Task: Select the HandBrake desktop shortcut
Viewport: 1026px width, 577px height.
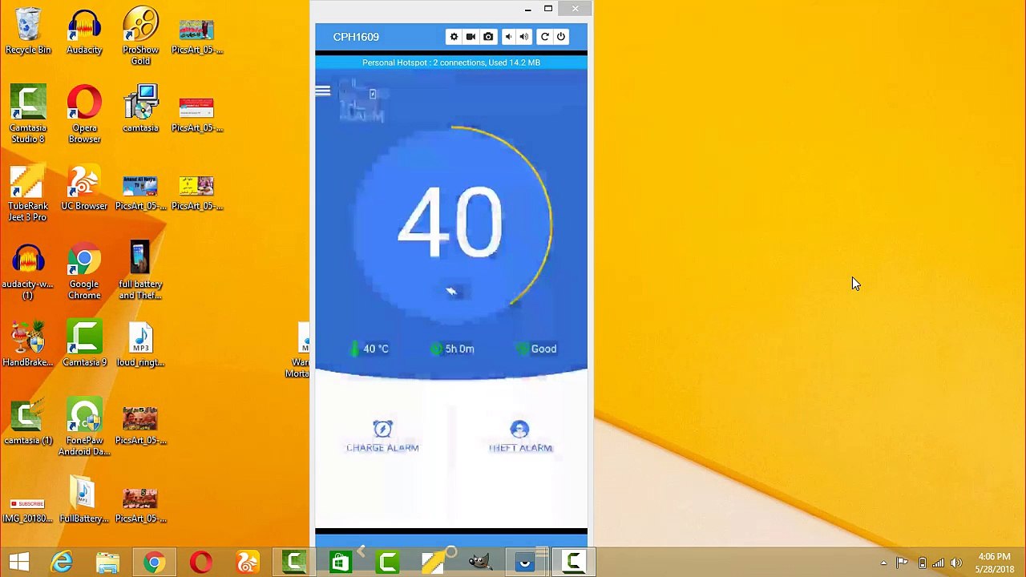Action: [x=28, y=345]
